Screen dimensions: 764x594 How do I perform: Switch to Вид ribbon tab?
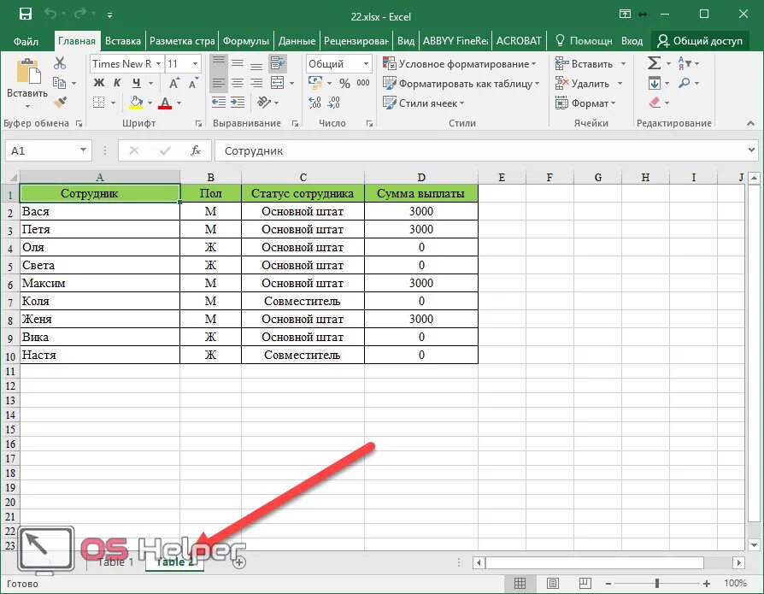click(405, 41)
